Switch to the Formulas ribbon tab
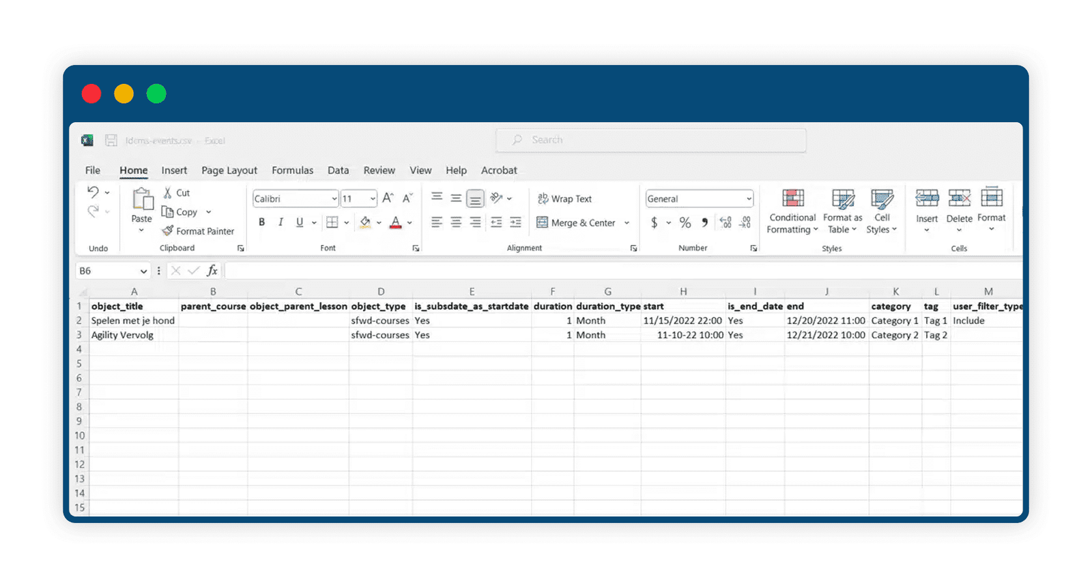1092x588 pixels. click(x=293, y=171)
